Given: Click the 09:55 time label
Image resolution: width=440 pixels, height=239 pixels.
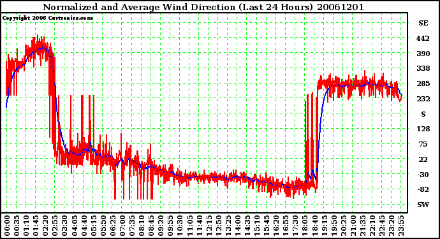Looking at the screenshot, I should click(x=170, y=226).
